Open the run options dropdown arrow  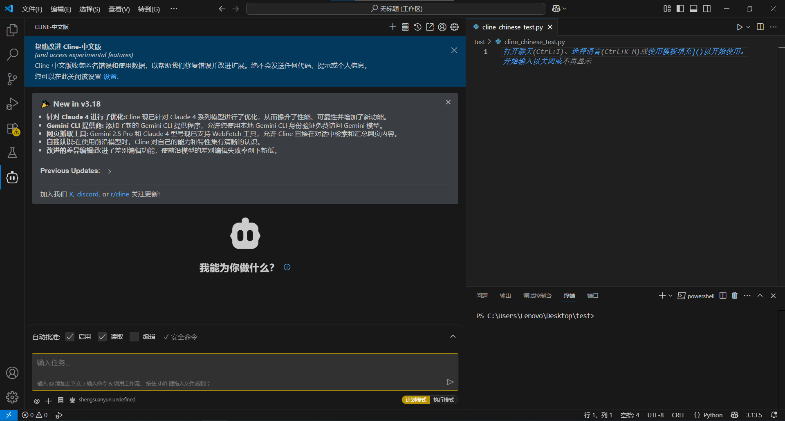[x=748, y=27]
